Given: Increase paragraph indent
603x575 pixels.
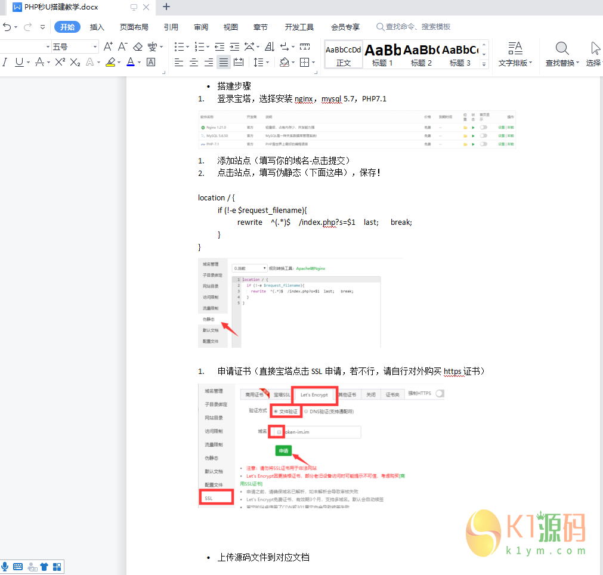Looking at the screenshot, I should tap(234, 47).
